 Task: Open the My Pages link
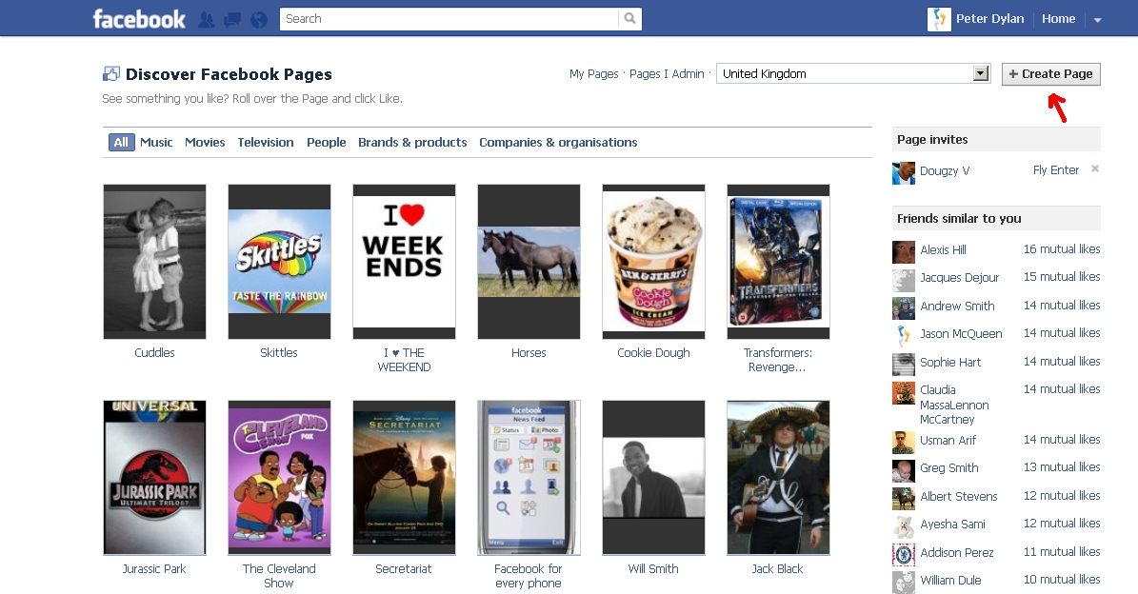point(593,74)
